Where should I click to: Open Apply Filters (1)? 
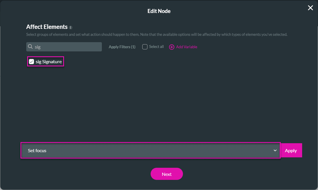(122, 47)
